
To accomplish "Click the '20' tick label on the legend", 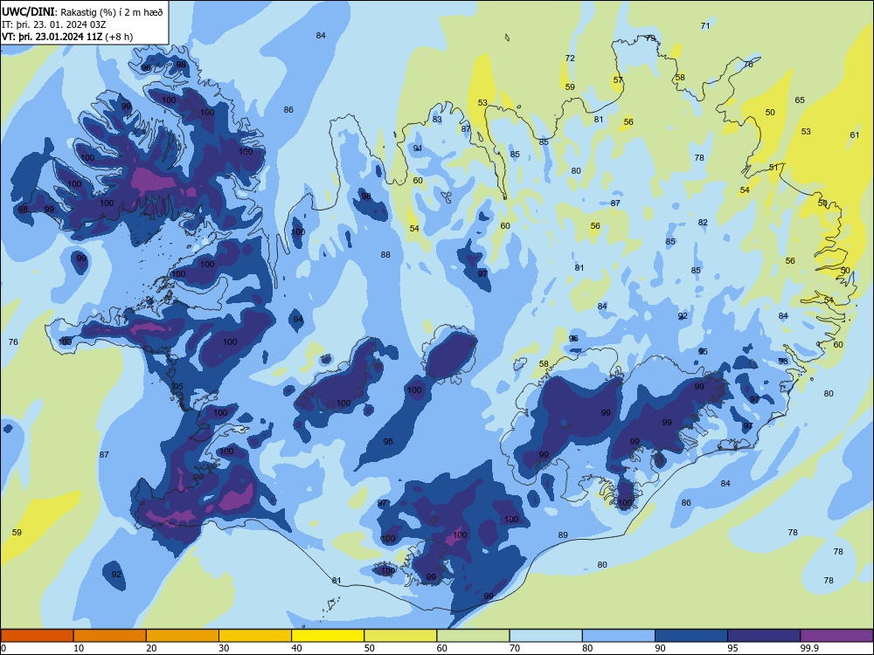I will [151, 648].
